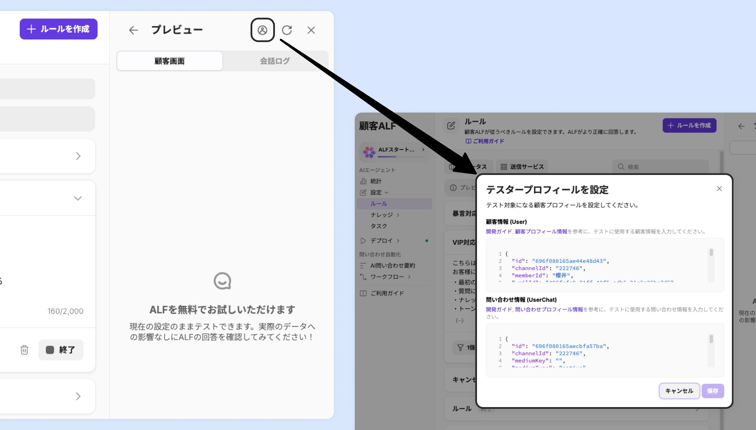Click the ルールを作成 button at top left
756x430 pixels.
(x=58, y=29)
